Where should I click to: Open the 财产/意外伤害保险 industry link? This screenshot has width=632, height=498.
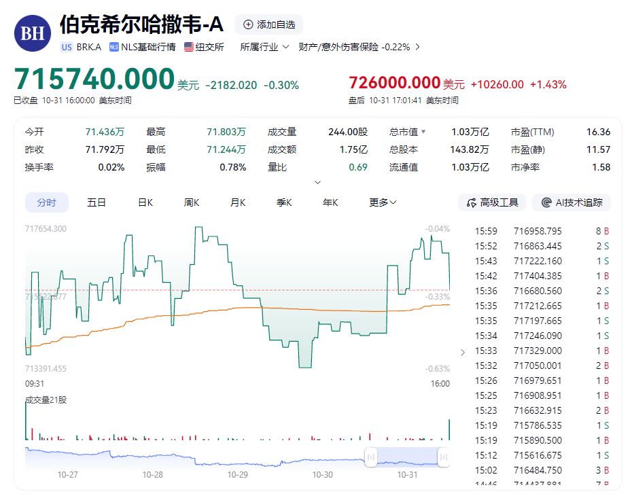click(354, 47)
